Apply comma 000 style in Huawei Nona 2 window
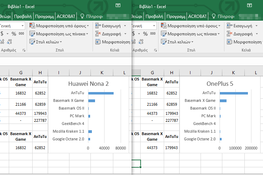Image resolution: width=263 pixels, height=175 pixels. click(21, 34)
